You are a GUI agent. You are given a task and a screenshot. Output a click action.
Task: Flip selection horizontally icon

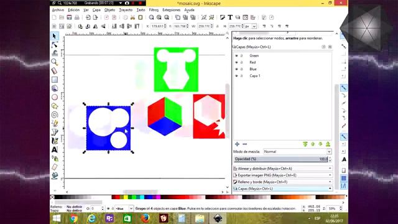(x=95, y=26)
